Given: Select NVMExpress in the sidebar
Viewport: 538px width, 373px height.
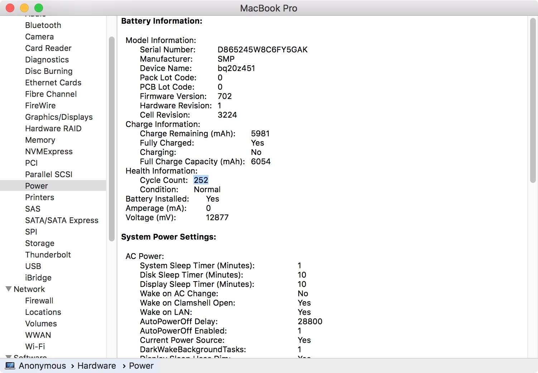Looking at the screenshot, I should point(49,151).
